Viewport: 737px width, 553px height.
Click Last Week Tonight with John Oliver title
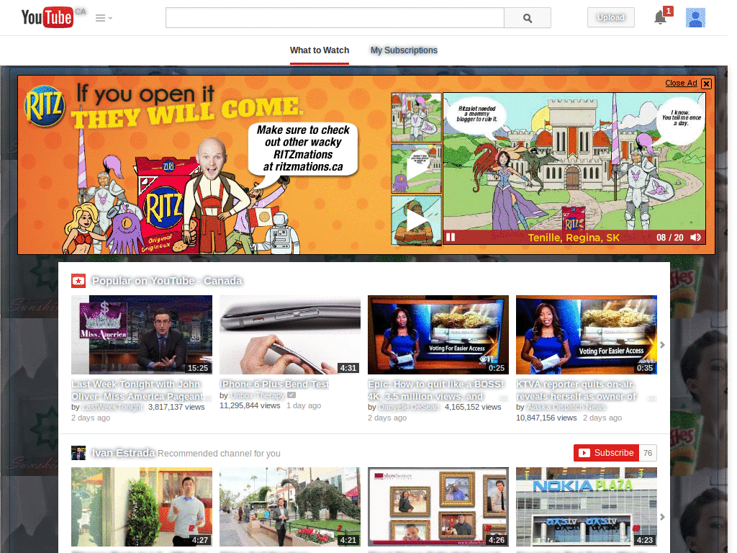coord(142,390)
